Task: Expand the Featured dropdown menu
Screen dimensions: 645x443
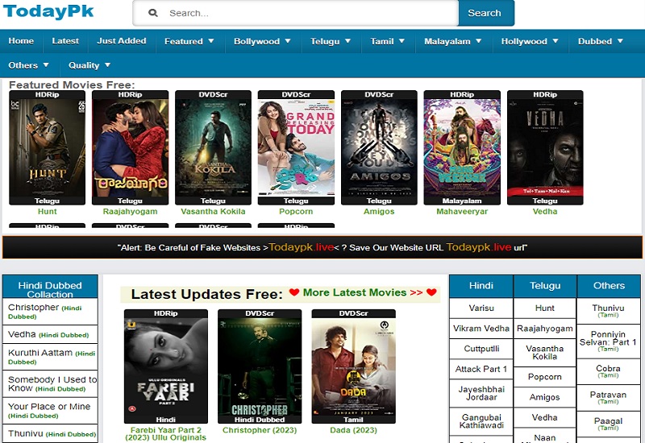Action: [189, 41]
